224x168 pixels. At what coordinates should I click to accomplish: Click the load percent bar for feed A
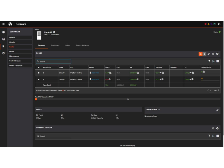point(210,80)
